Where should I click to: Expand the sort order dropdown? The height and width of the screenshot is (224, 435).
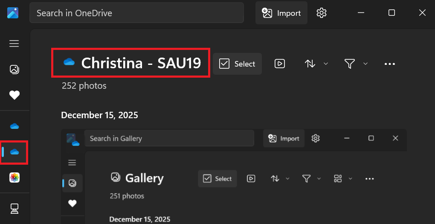(316, 64)
